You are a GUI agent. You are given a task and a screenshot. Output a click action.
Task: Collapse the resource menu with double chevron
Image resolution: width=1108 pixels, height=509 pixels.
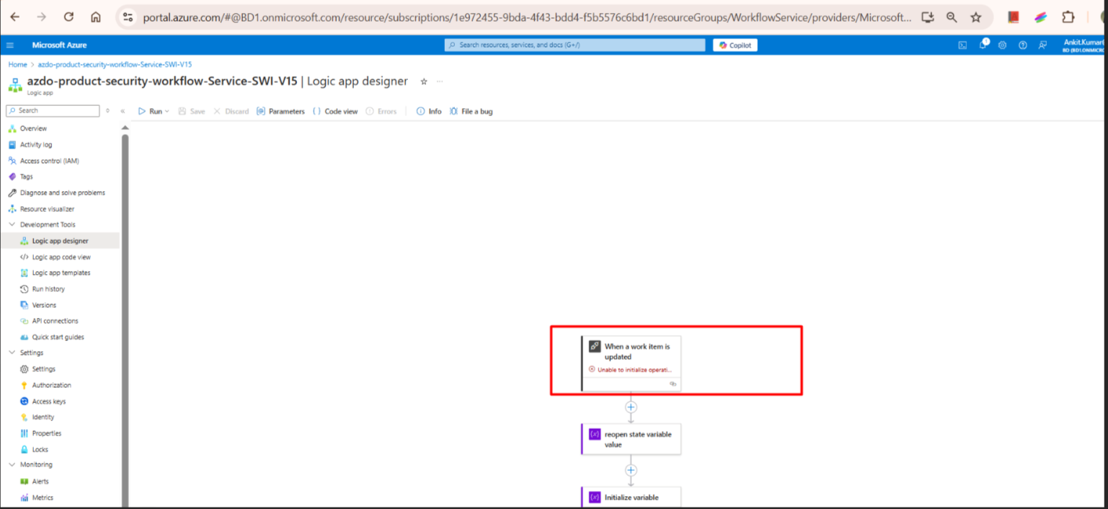point(123,111)
